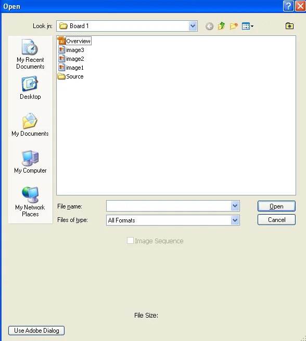This screenshot has width=306, height=341.
Task: Open the View Menu icon
Action: click(248, 27)
